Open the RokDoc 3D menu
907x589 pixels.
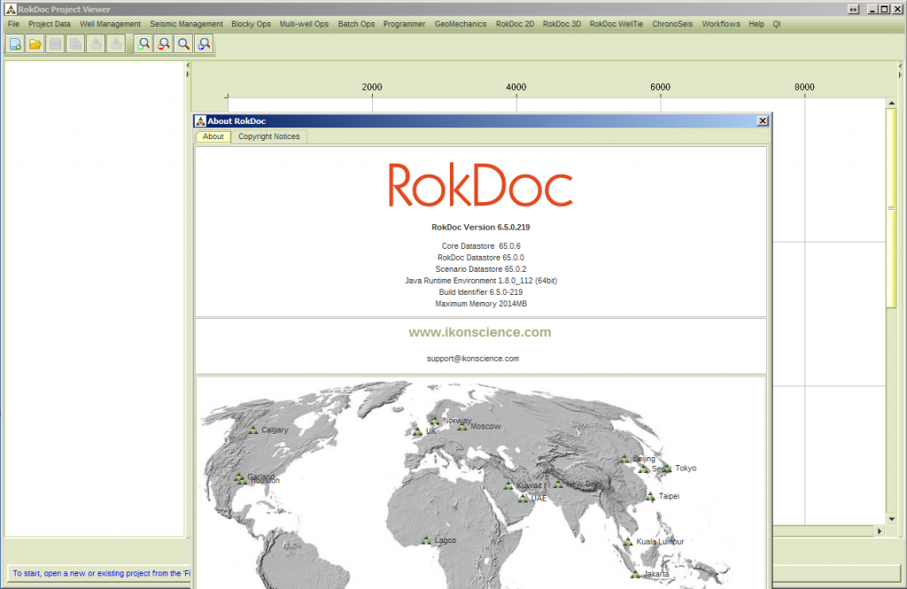coord(562,24)
